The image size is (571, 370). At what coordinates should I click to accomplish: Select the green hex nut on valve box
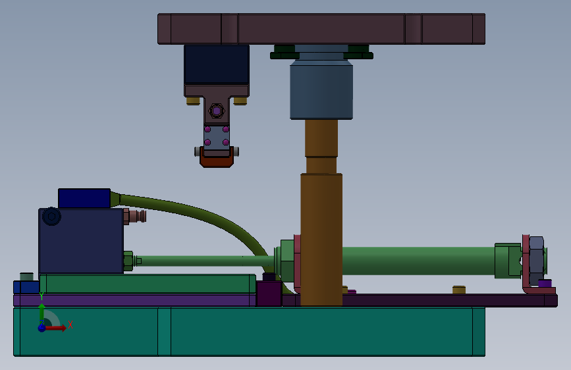coord(128,261)
